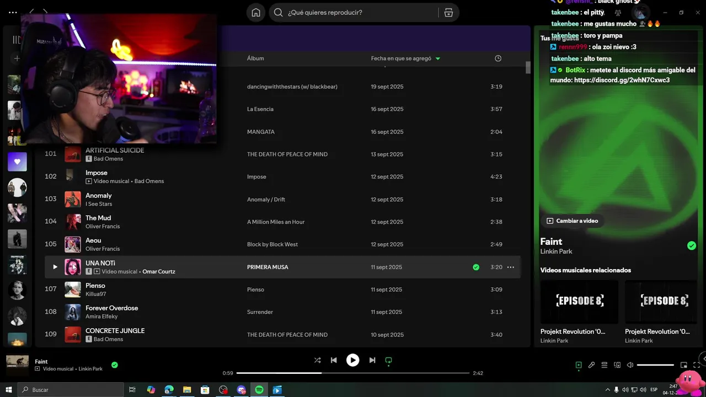The width and height of the screenshot is (706, 397).
Task: Open the first Projekt Revolution video thumbnail
Action: click(x=579, y=302)
